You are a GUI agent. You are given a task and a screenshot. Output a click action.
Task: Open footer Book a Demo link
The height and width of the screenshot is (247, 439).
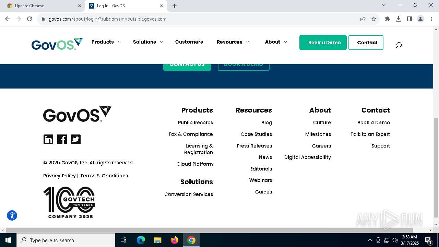pos(373,122)
